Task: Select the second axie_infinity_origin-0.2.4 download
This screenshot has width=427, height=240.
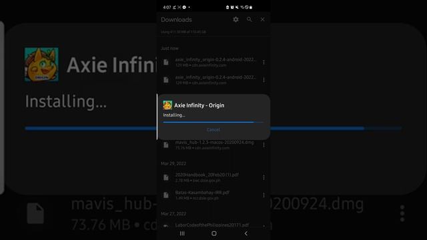Action: tap(213, 80)
